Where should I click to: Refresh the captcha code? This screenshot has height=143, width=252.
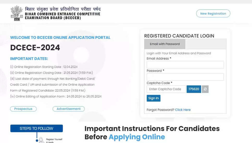(205, 89)
